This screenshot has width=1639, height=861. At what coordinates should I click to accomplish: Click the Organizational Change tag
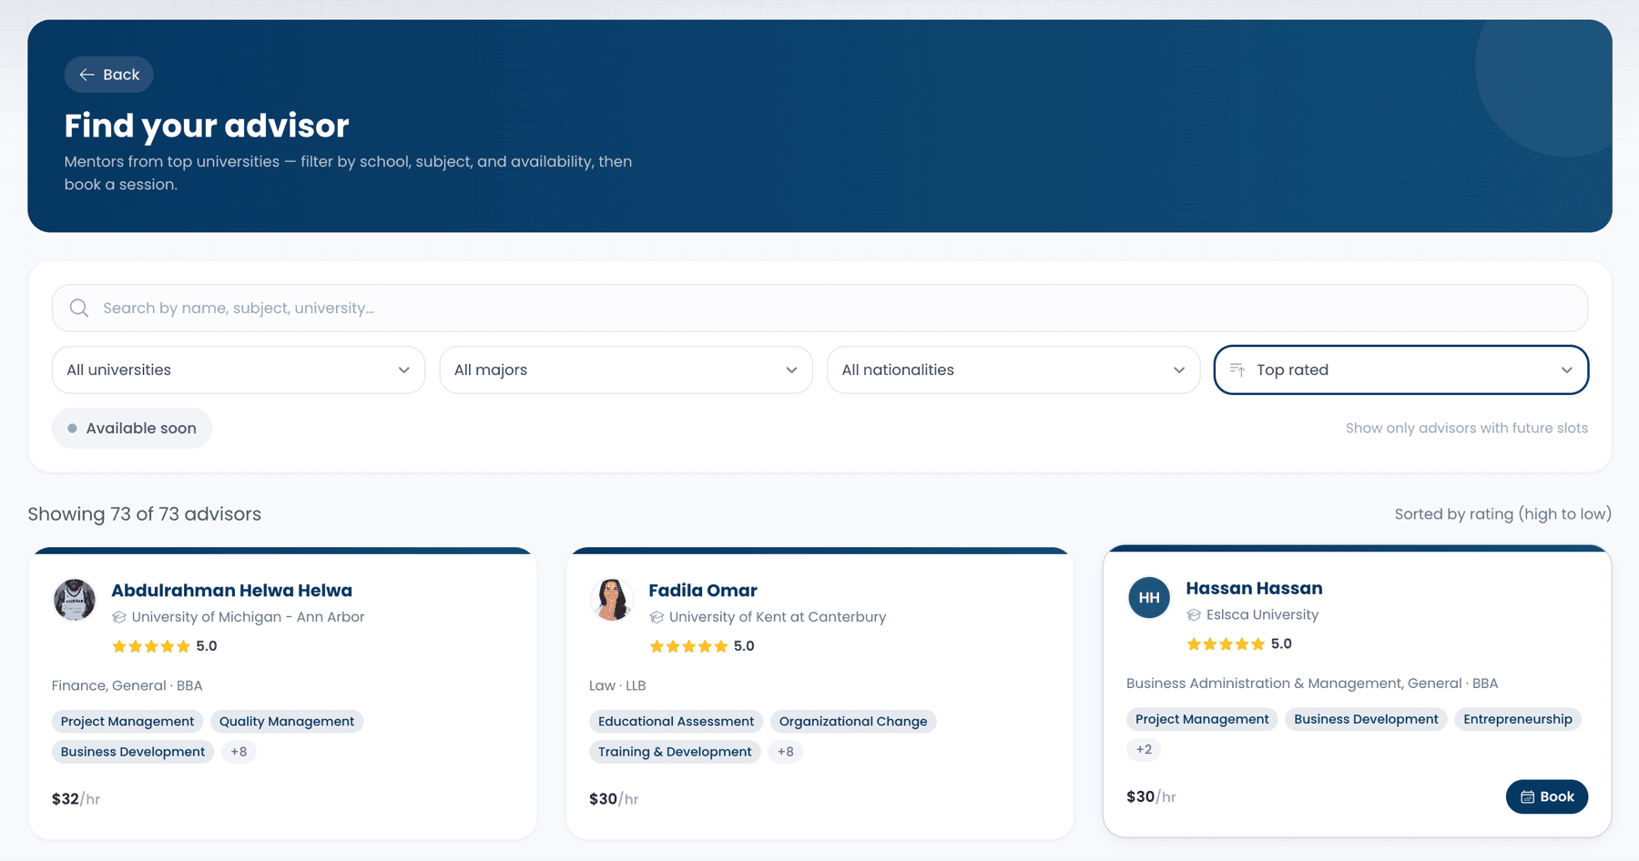click(853, 722)
